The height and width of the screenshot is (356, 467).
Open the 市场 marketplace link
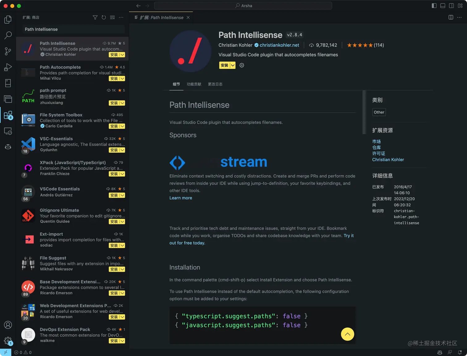[377, 142]
